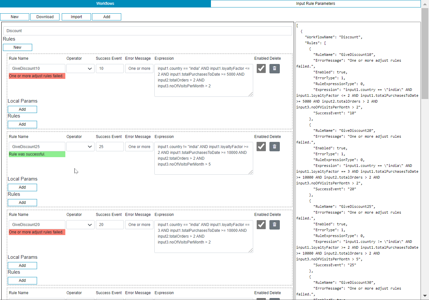This screenshot has height=300, width=429.
Task: Add nested Rules for GiveDiscount10
Action: [x=22, y=124]
